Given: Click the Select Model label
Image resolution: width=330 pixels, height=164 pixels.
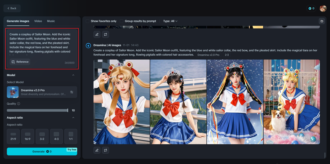Looking at the screenshot, I should 15,82.
